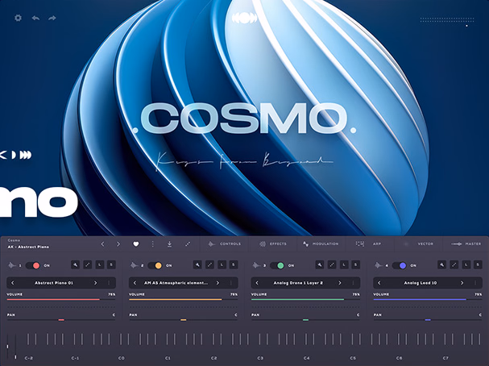Toggle the S button on layer 1

click(111, 265)
